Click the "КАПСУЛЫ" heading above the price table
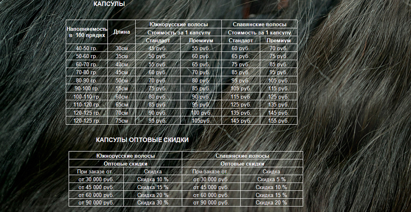This screenshot has width=411, height=212. pos(109,4)
